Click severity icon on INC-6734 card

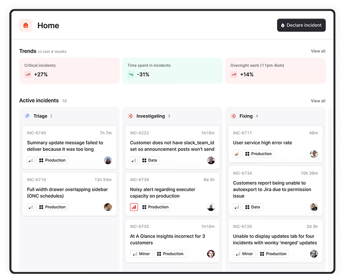click(237, 207)
